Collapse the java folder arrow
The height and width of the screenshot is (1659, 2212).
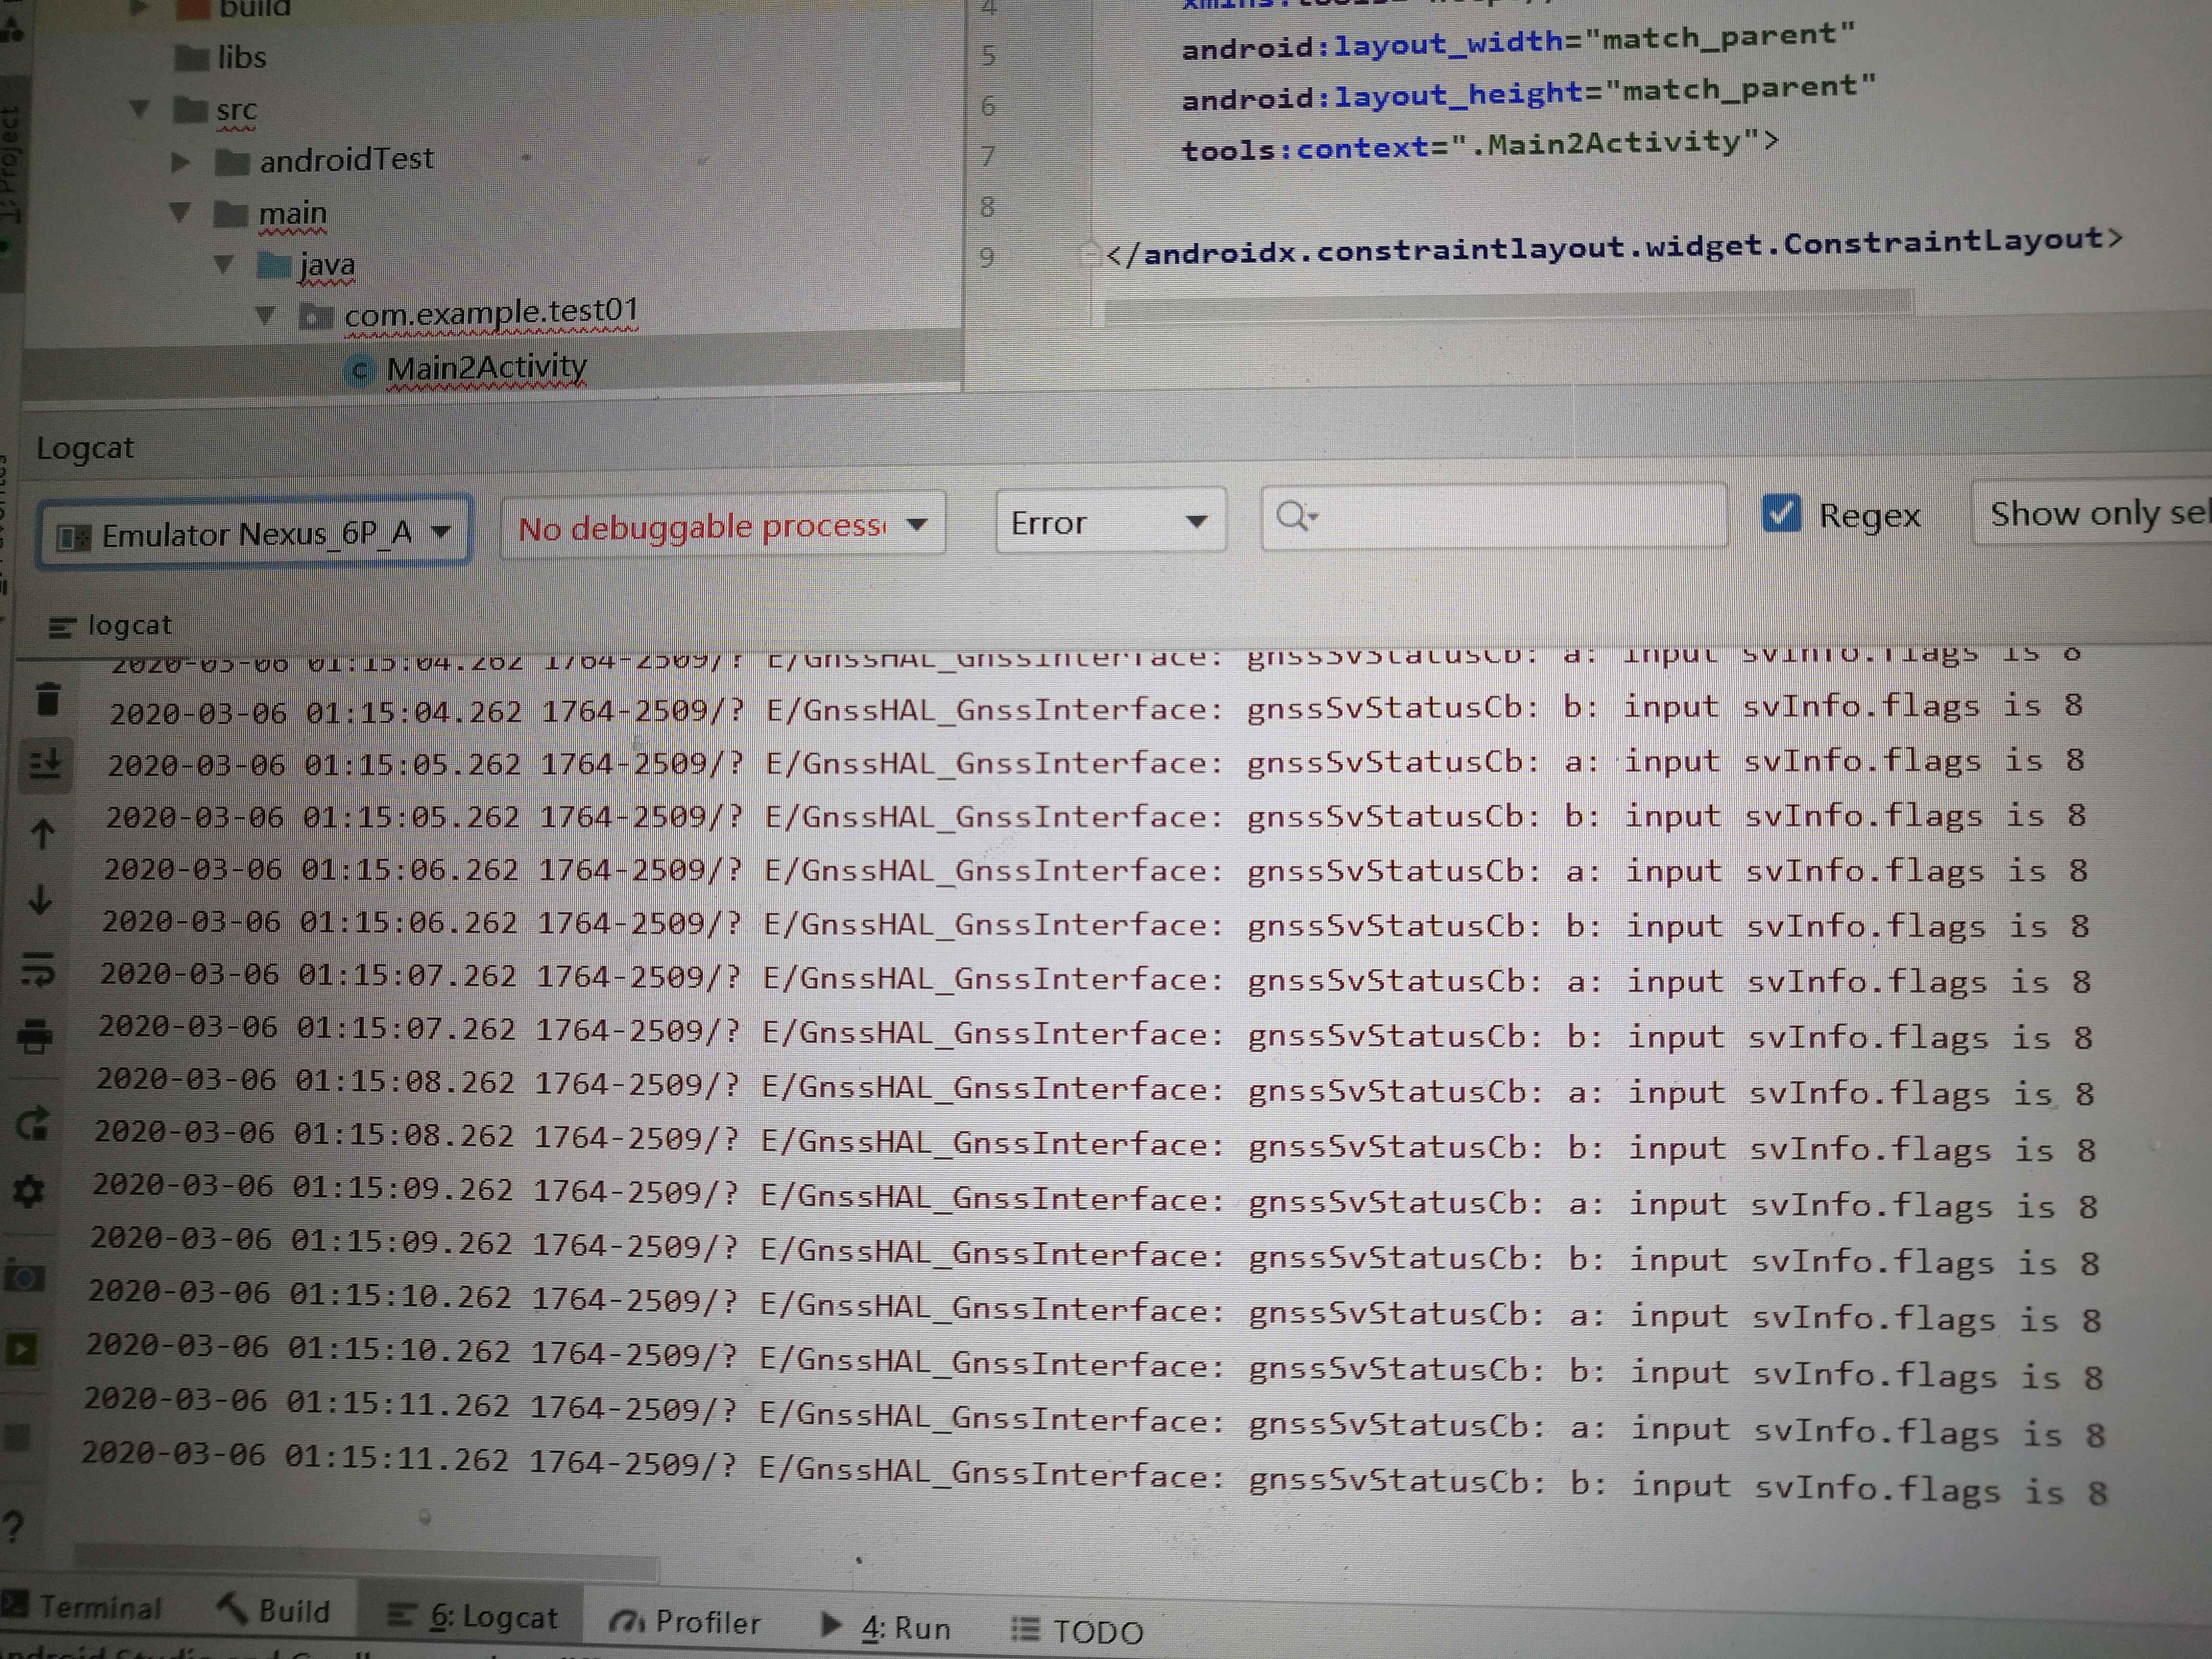tap(224, 265)
